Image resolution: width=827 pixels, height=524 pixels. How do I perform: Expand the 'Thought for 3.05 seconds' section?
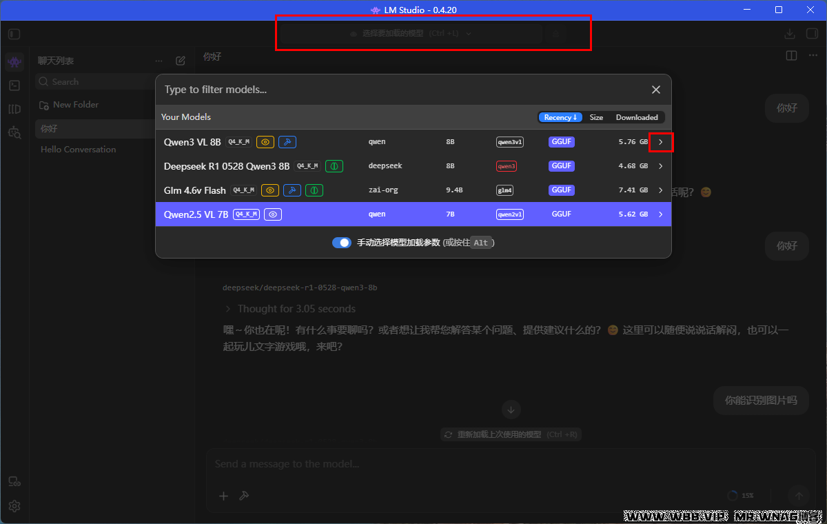[x=289, y=309]
